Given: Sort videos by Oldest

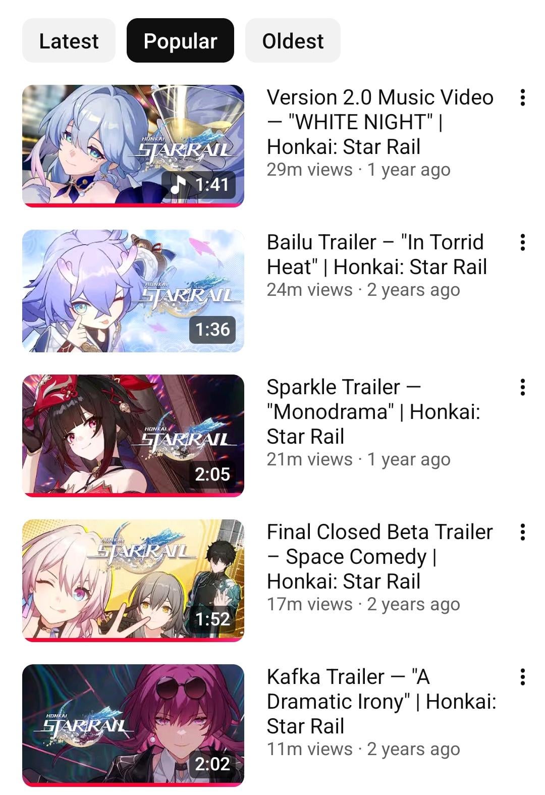Looking at the screenshot, I should pos(293,40).
